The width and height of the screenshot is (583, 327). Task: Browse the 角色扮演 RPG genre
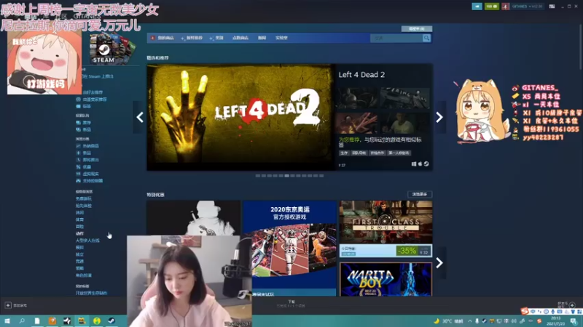click(84, 275)
